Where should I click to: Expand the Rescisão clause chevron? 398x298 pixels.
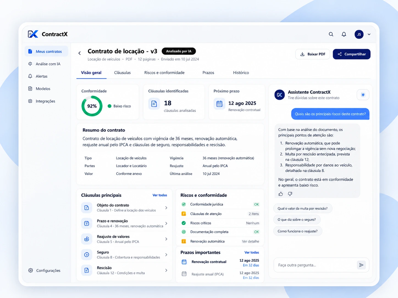point(166,270)
